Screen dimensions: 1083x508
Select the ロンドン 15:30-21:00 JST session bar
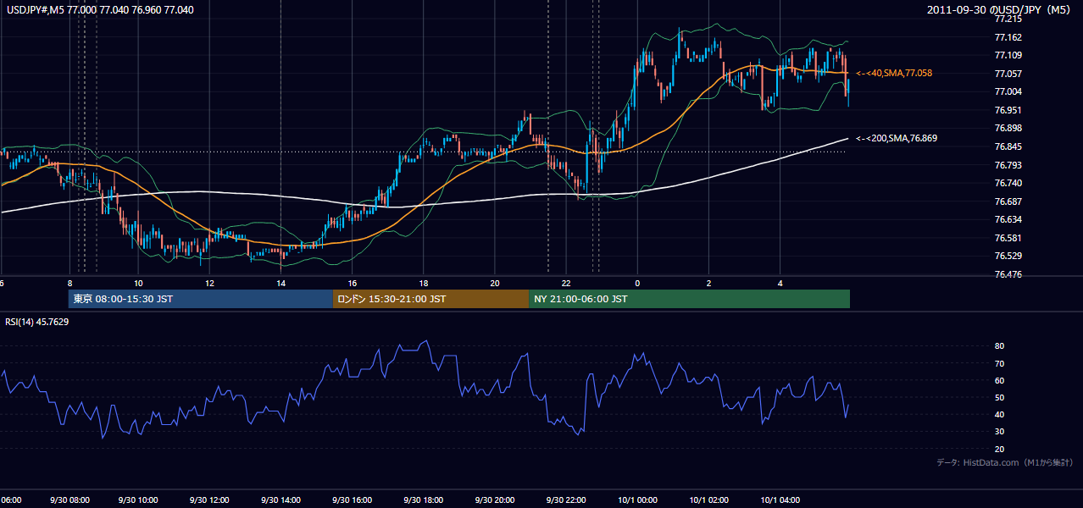(430, 299)
